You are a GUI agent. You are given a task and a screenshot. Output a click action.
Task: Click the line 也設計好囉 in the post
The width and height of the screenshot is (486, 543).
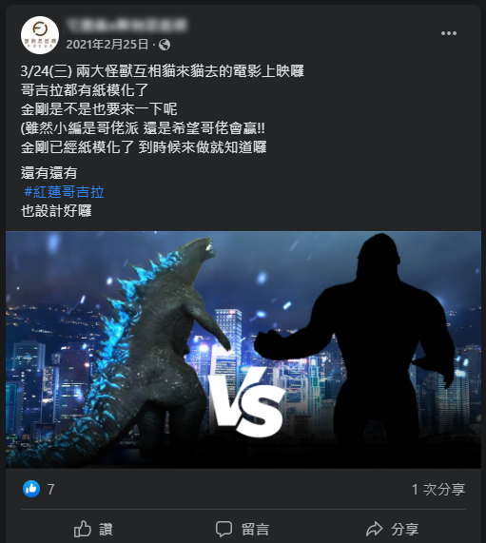point(56,210)
